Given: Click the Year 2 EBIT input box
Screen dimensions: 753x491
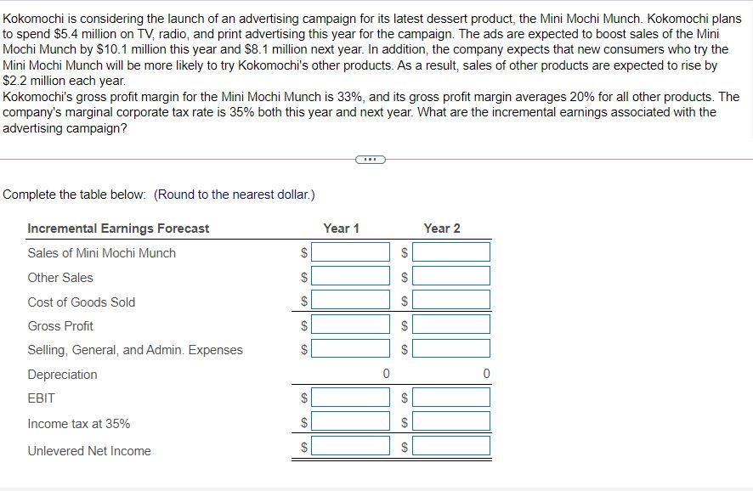Looking at the screenshot, I should pyautogui.click(x=451, y=396).
